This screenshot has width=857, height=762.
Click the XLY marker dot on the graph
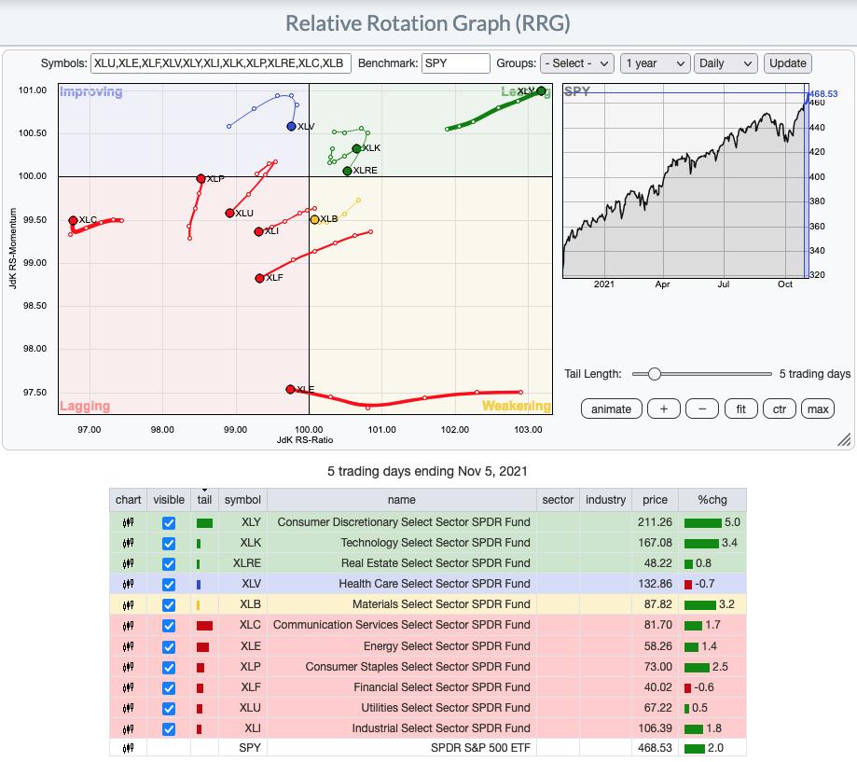point(541,90)
